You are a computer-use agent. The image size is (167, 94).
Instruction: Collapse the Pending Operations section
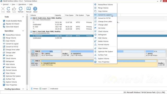coord(23,89)
